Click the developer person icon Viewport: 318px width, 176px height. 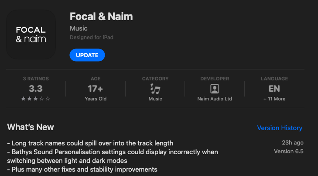point(215,89)
